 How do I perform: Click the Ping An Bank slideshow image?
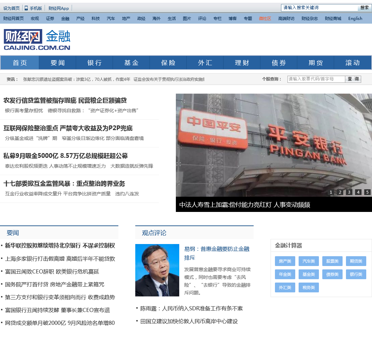point(274,145)
